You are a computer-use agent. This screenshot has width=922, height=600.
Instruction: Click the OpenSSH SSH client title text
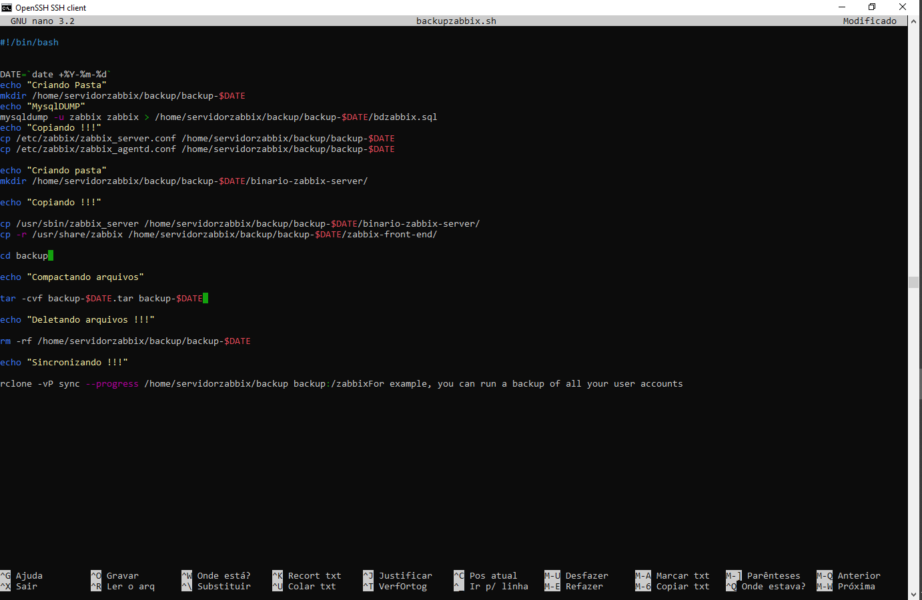51,7
